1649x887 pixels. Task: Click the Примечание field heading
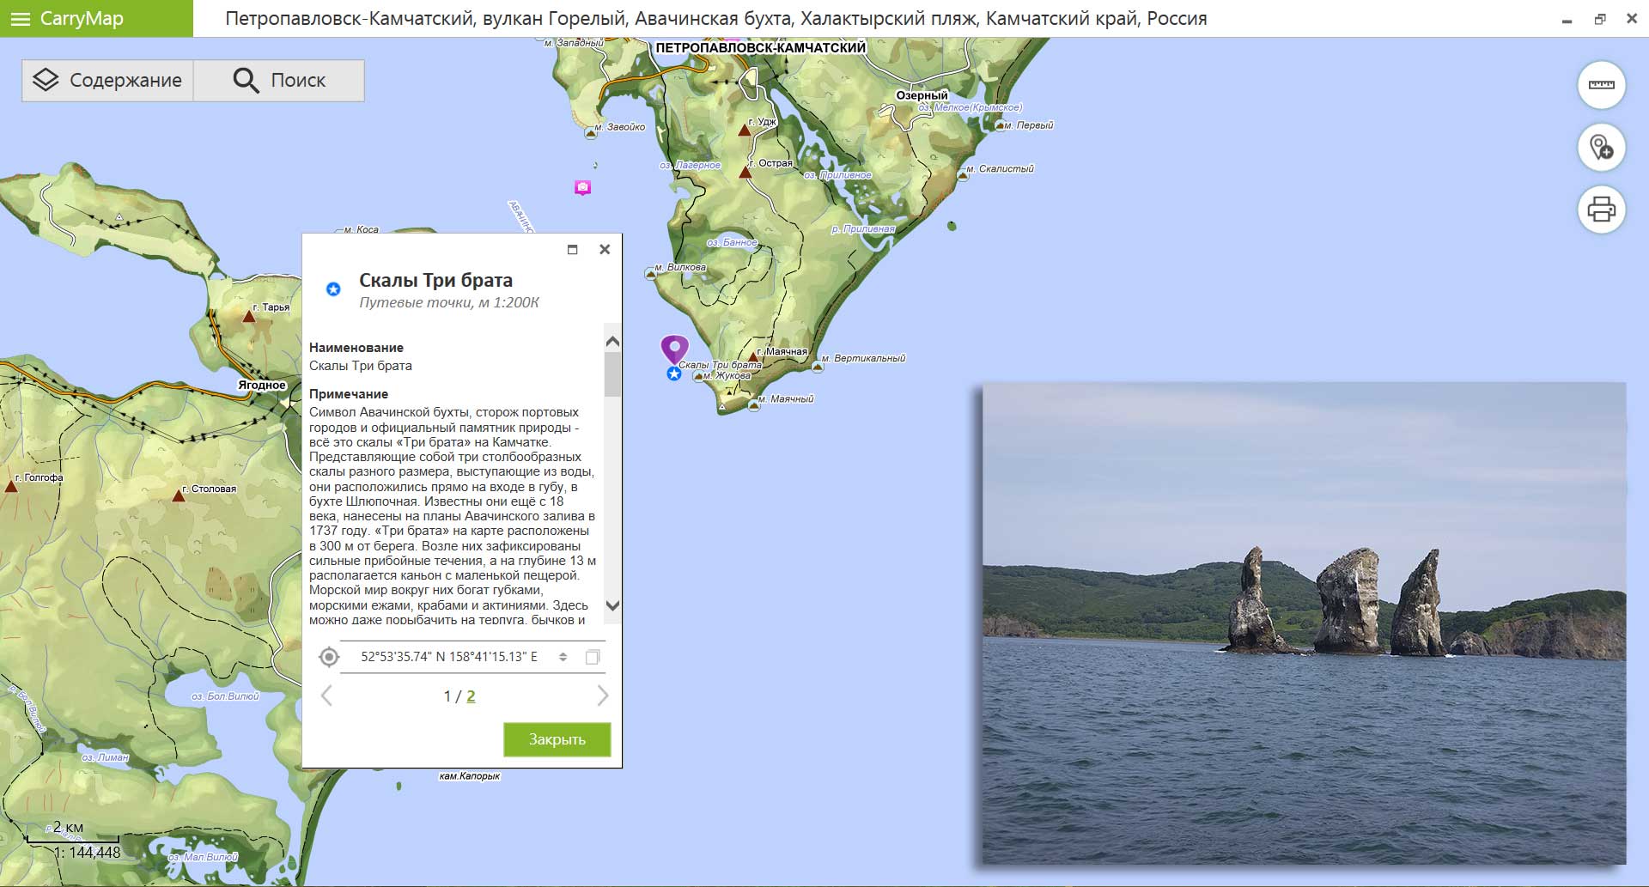pyautogui.click(x=349, y=394)
